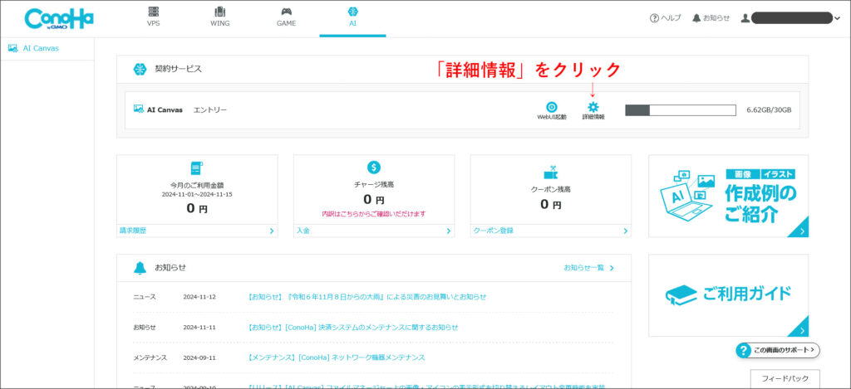Open the 請求履歴 link
Image resolution: width=851 pixels, height=389 pixels.
click(x=133, y=231)
